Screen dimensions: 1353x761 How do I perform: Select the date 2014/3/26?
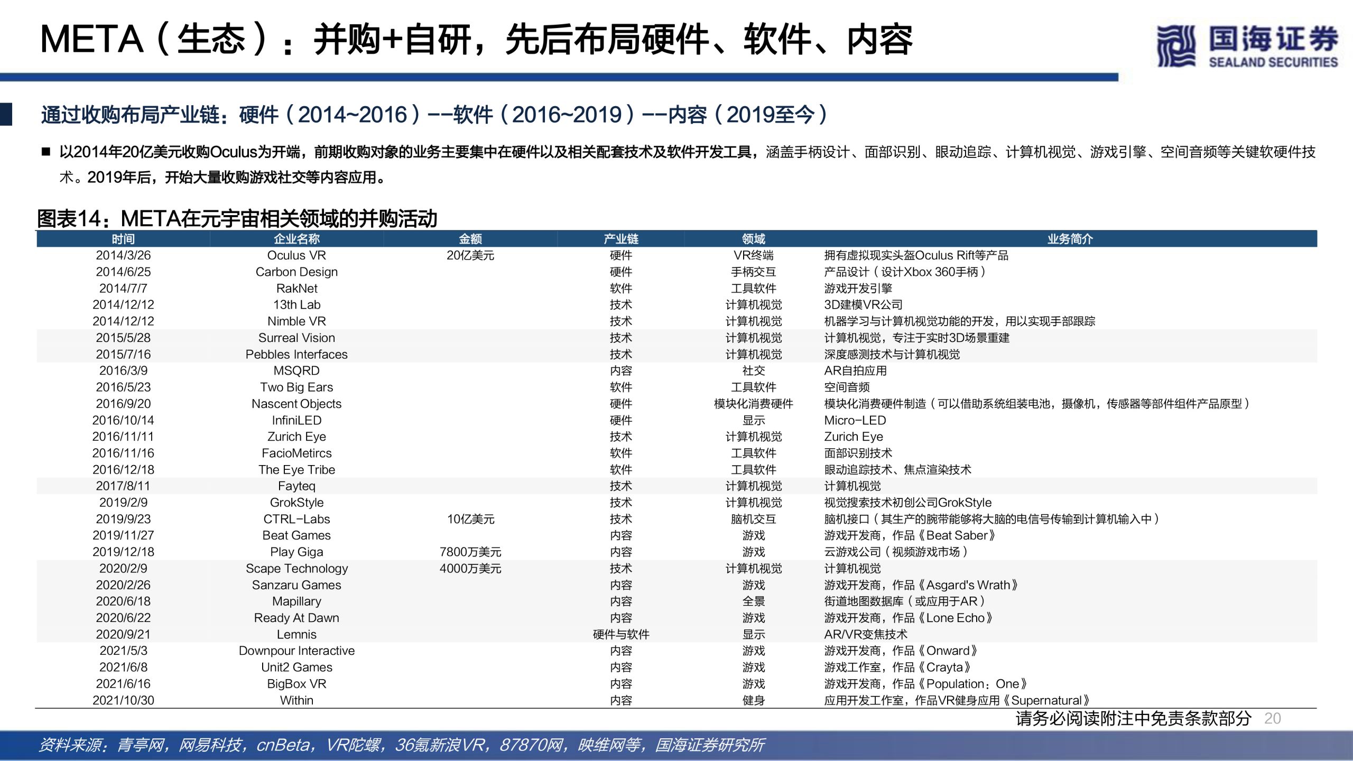click(x=123, y=255)
